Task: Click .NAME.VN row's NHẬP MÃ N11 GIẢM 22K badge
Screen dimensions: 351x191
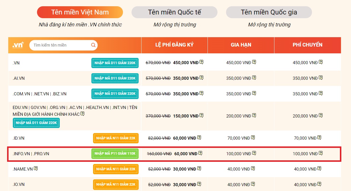Action: click(x=116, y=169)
